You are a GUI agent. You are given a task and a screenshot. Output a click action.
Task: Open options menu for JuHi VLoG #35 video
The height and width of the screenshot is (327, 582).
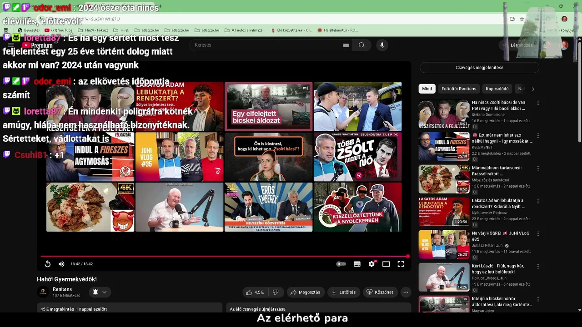[538, 234]
